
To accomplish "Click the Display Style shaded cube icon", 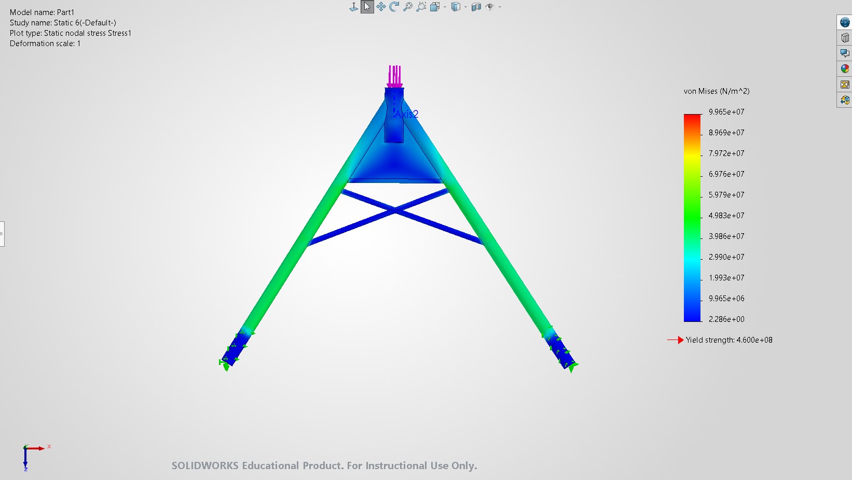I will 456,7.
